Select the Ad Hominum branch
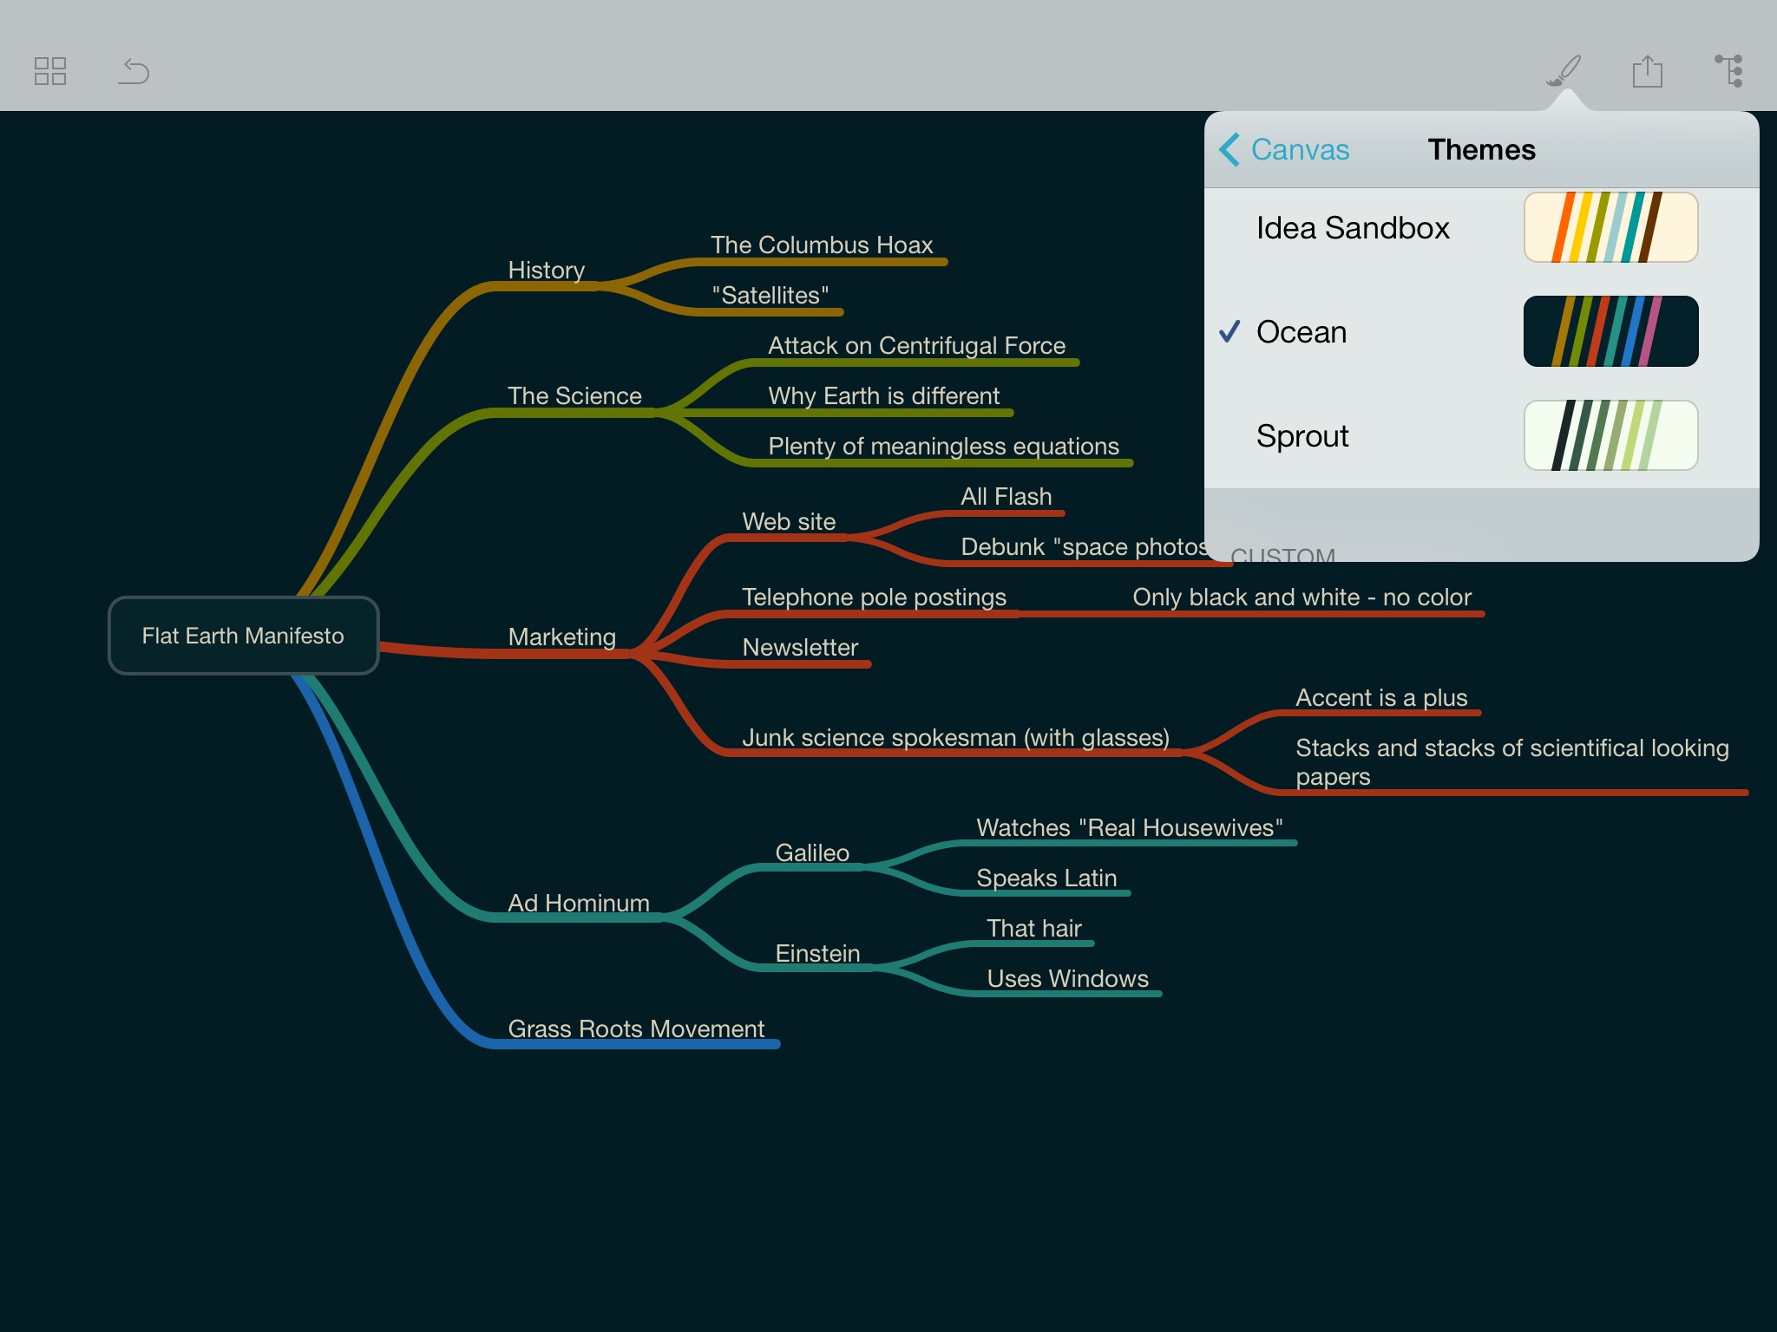 (579, 904)
